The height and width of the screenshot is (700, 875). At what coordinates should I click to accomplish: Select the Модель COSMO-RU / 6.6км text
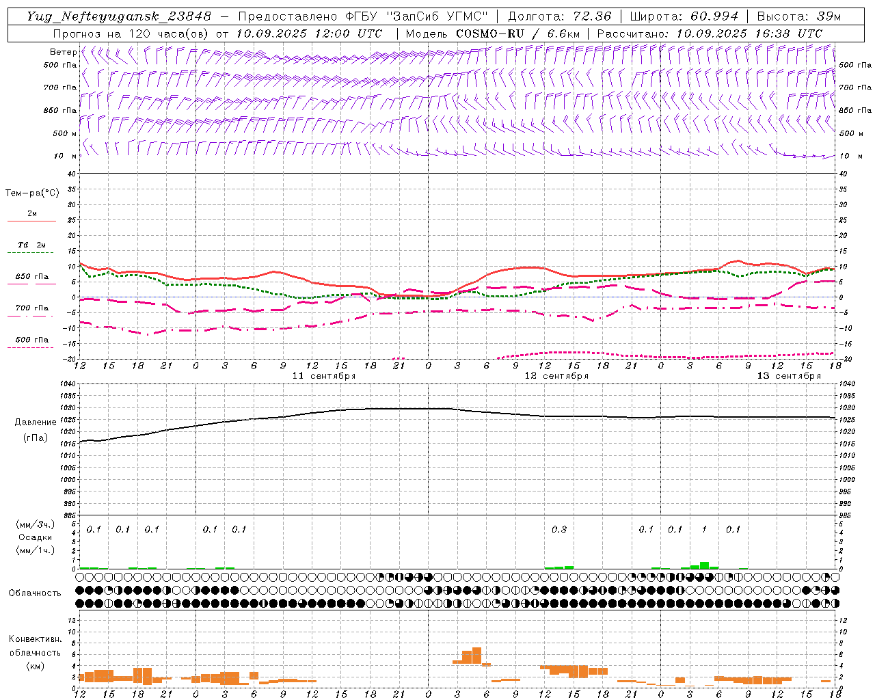[x=492, y=33]
